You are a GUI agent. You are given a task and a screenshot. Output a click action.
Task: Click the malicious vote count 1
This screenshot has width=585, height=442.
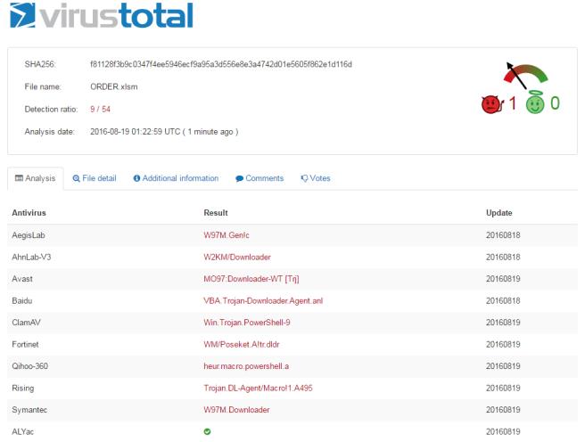click(x=512, y=103)
